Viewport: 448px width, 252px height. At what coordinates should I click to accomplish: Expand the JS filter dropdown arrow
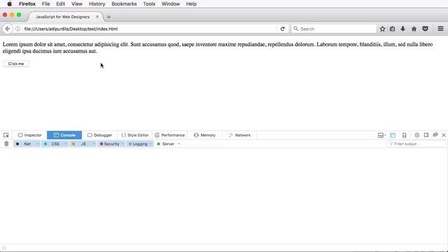coord(93,144)
